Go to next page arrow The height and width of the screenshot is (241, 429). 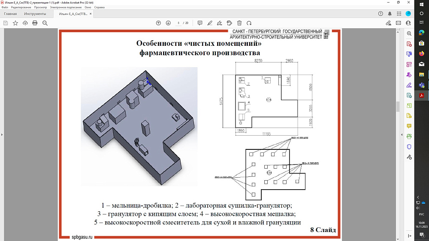[x=168, y=23]
